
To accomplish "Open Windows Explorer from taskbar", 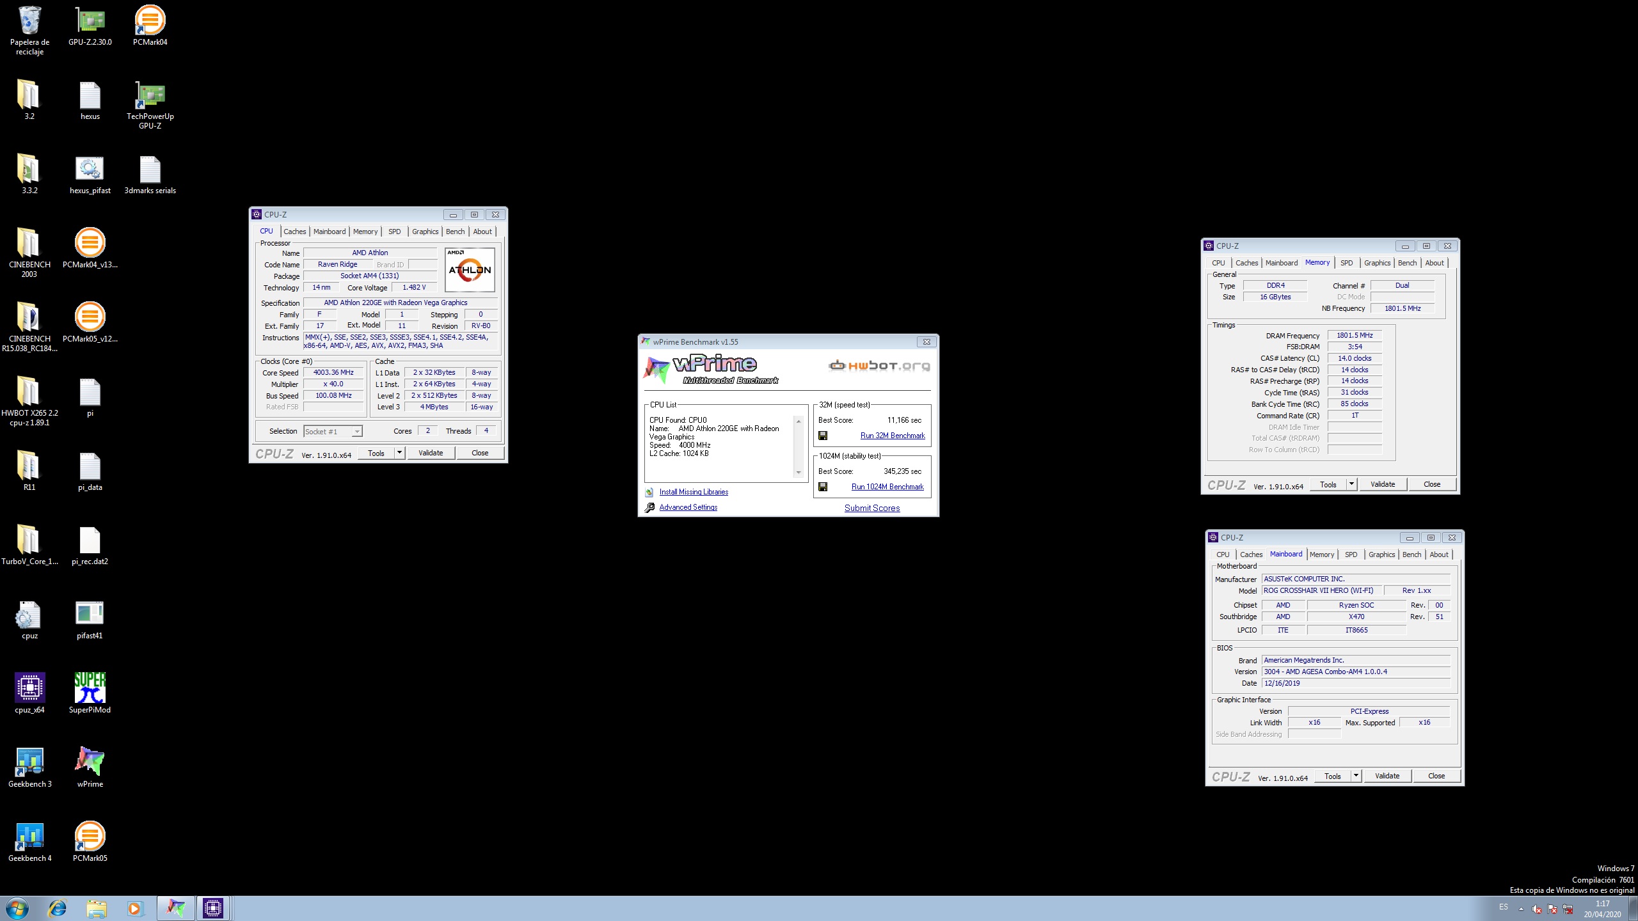I will (x=97, y=908).
